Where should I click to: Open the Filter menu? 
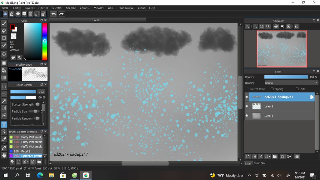(x=43, y=8)
